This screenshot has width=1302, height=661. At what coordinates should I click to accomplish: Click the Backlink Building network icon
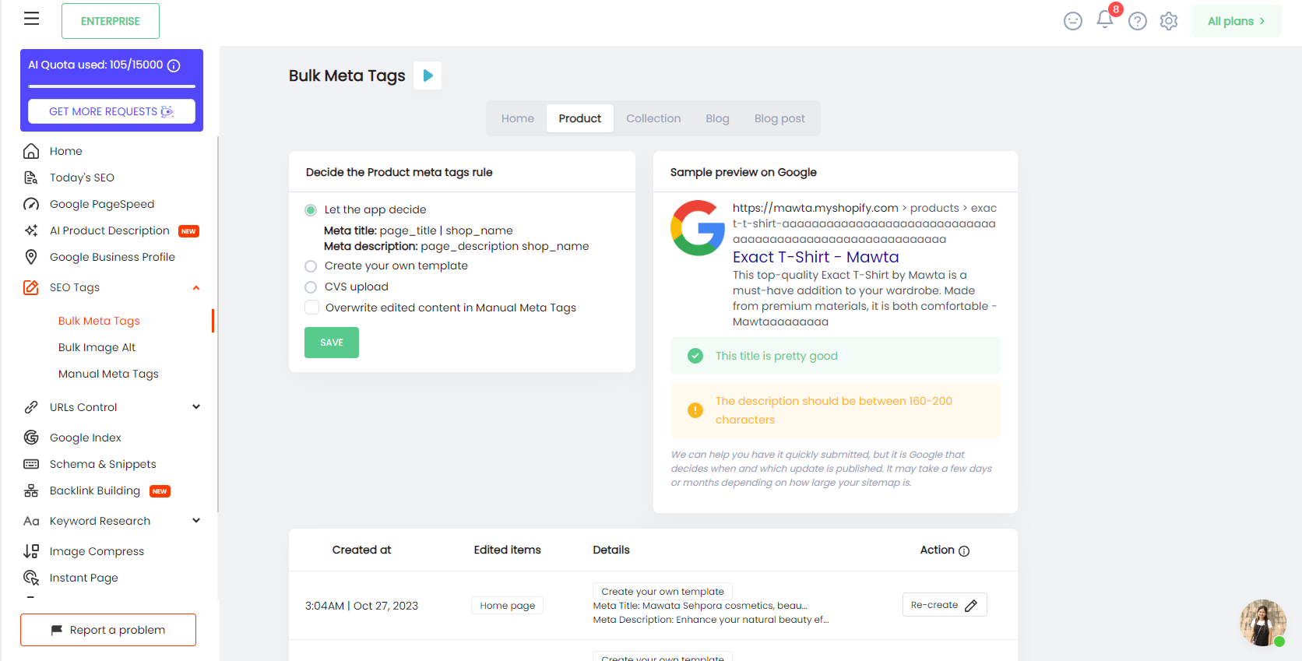(x=31, y=490)
